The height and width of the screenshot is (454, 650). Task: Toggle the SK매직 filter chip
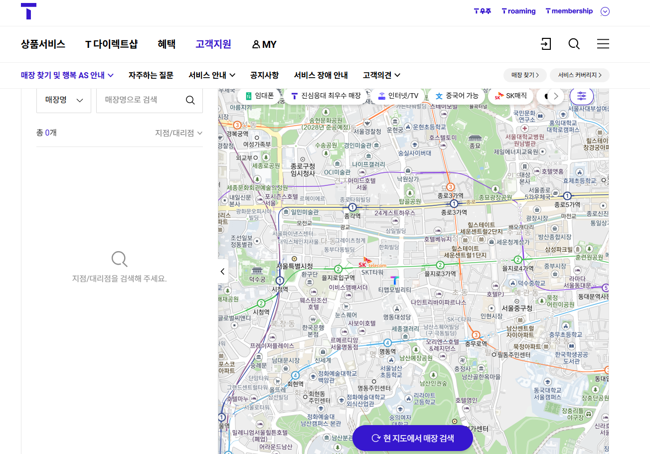[510, 96]
